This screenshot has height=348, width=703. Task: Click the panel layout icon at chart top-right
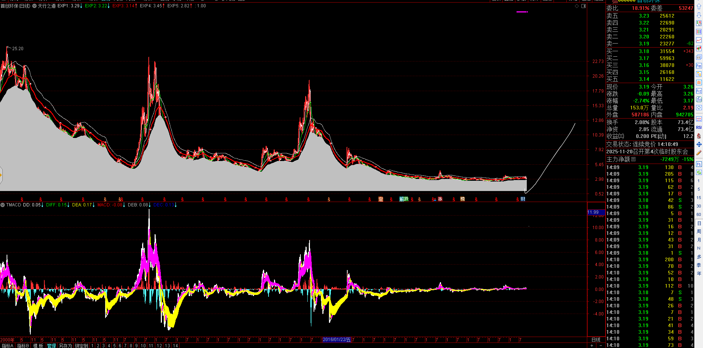pos(584,6)
